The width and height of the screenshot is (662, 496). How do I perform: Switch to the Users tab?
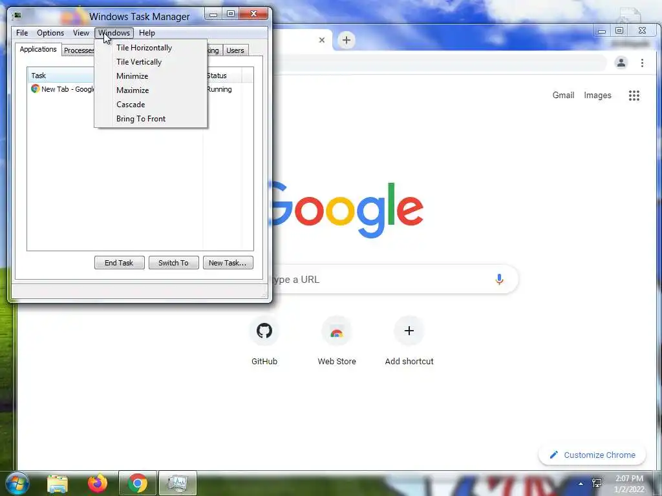coord(235,50)
